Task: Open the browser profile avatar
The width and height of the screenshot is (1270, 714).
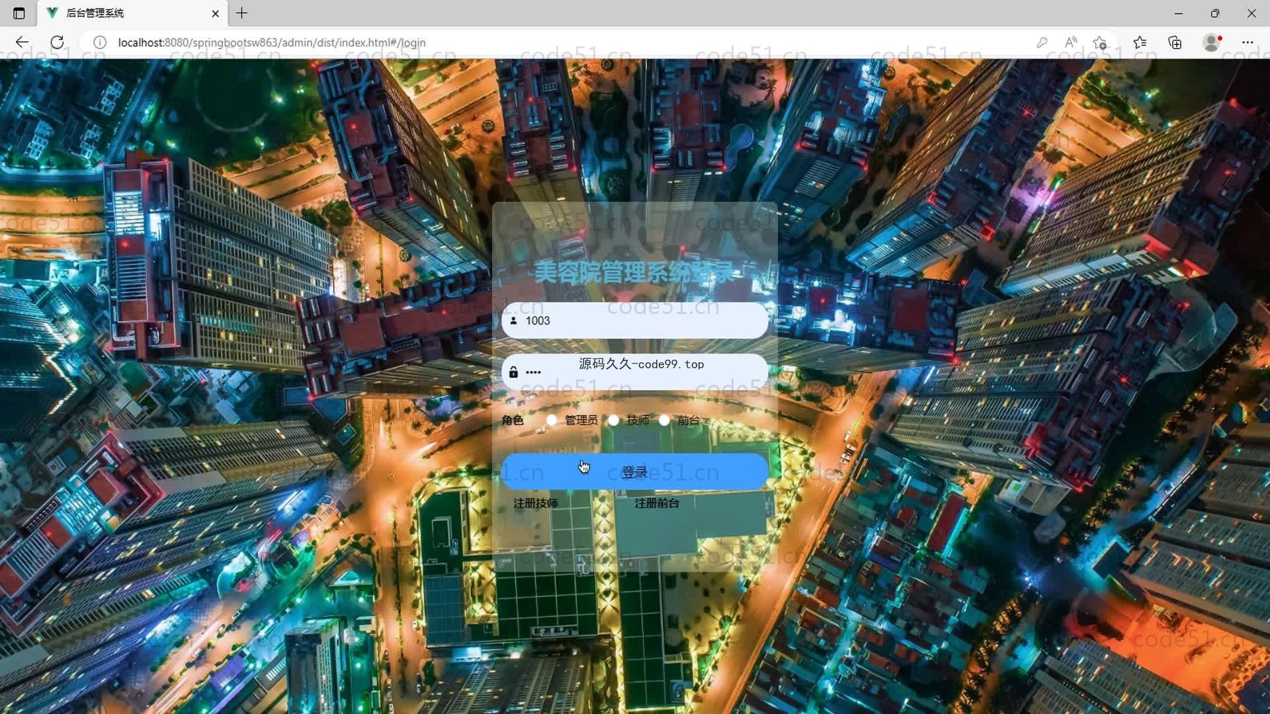Action: tap(1212, 42)
